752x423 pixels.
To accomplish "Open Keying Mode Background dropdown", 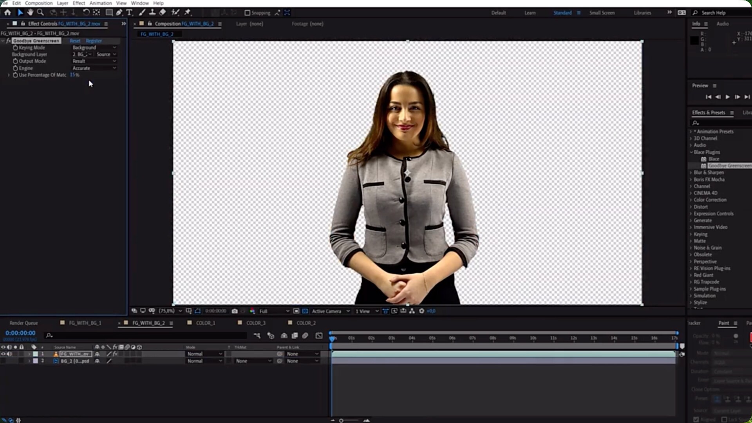I will coord(94,48).
